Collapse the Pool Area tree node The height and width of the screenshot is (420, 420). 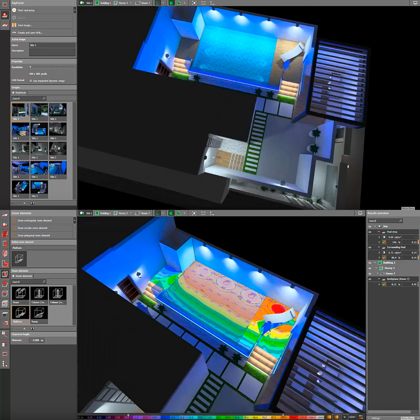tap(379, 232)
